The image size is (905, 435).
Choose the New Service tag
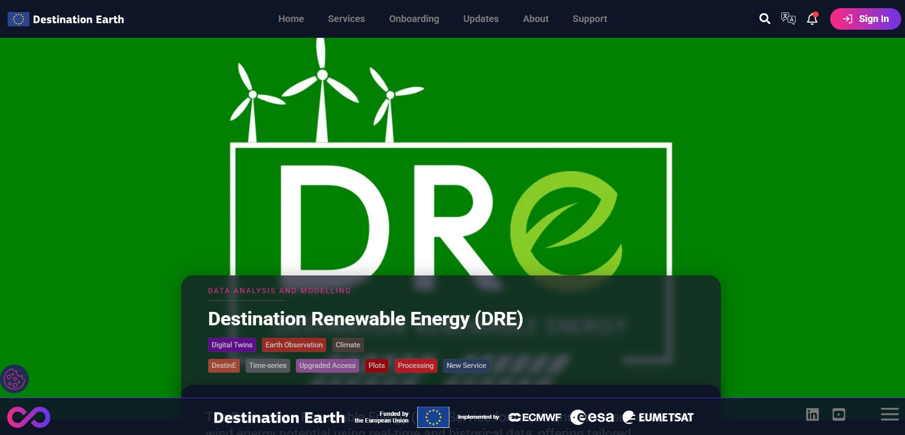tap(466, 366)
